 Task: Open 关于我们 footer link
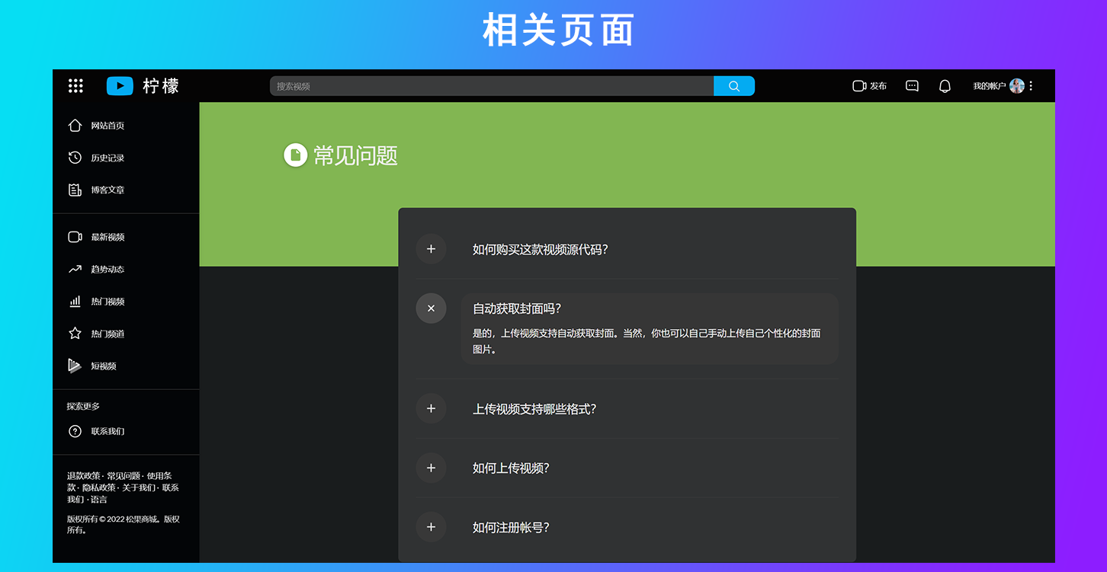(x=139, y=487)
